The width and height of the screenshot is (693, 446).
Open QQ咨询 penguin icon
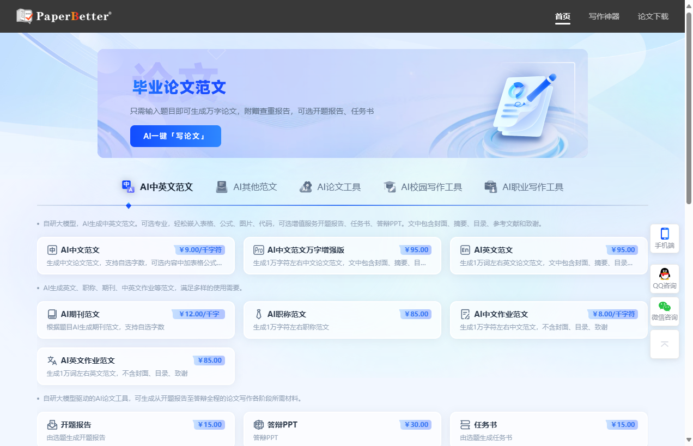point(664,274)
